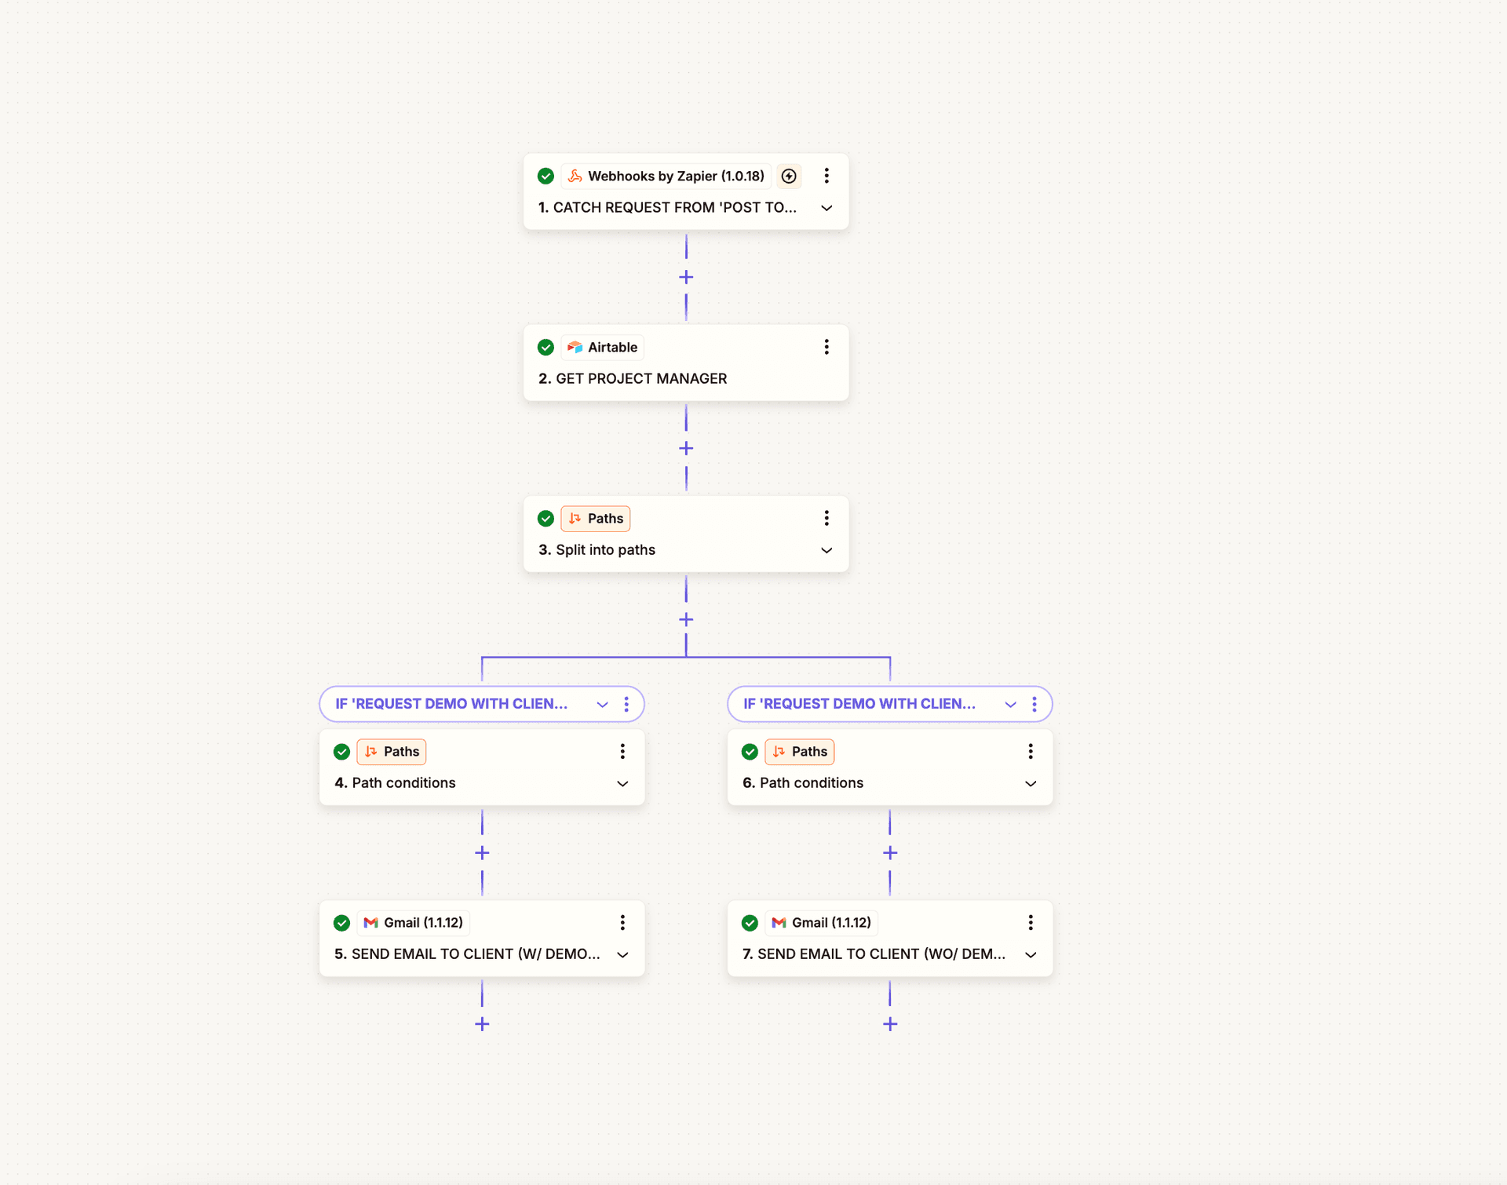Click green status check on step 5 Gmail
This screenshot has height=1185, width=1507.
341,922
